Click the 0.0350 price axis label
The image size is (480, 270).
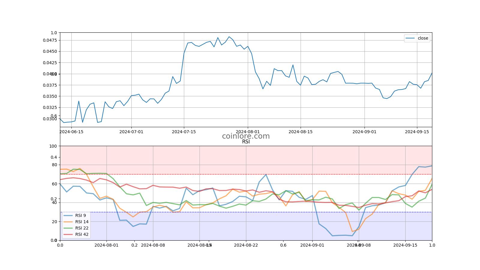coord(50,96)
